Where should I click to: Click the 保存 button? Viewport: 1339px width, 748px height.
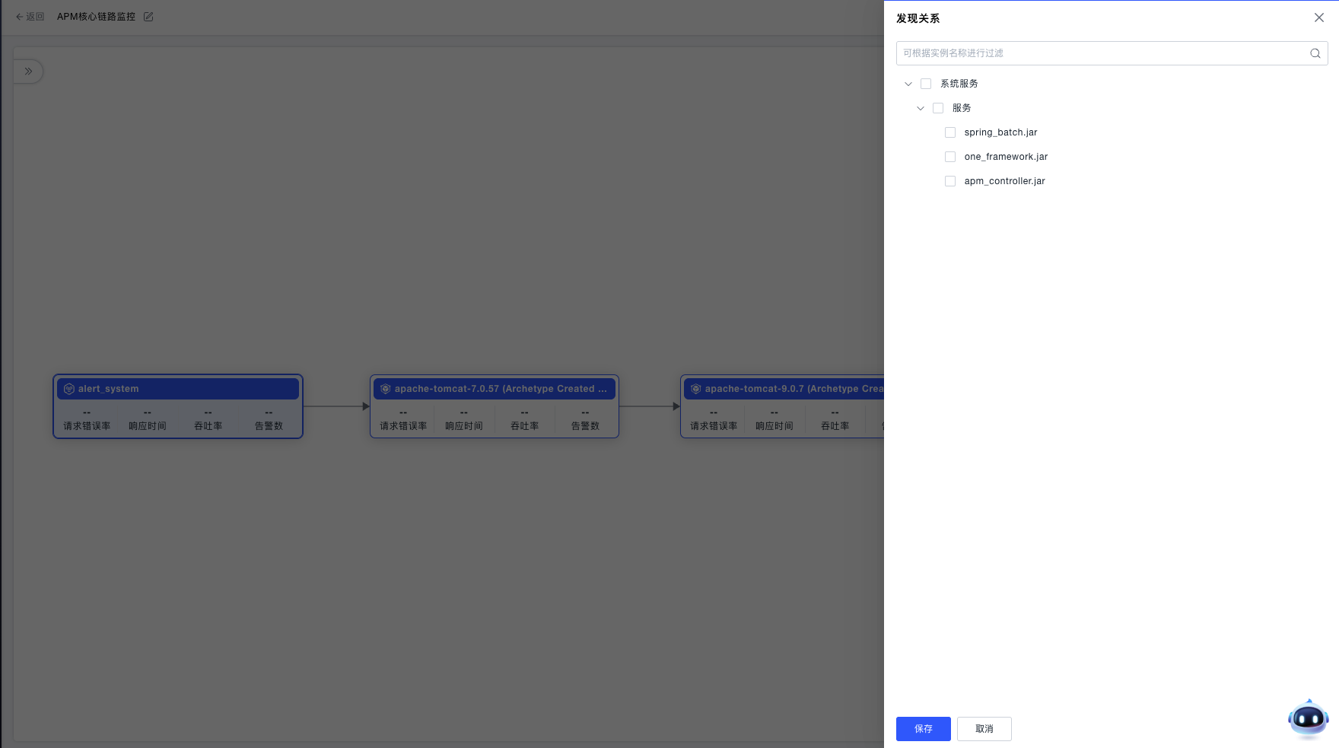coord(923,729)
